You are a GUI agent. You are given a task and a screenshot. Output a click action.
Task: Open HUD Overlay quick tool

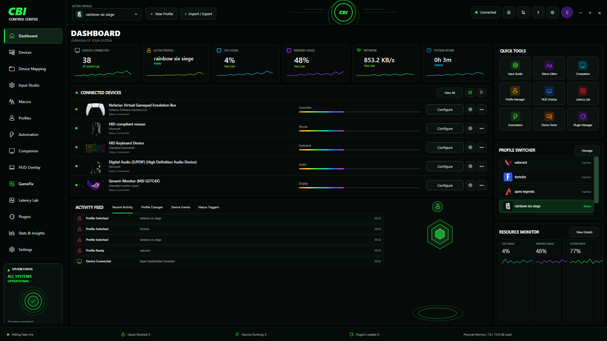click(549, 94)
